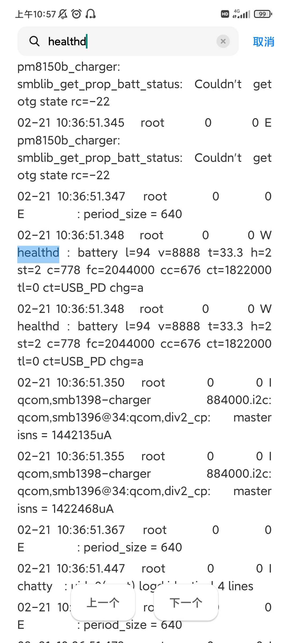
Task: Tap the chatty log line at 10:36:51.447
Action: pos(144,577)
